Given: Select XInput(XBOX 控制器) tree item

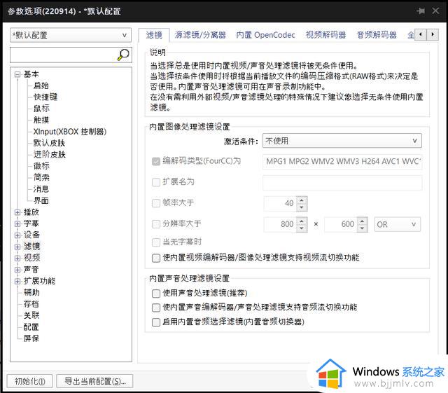Looking at the screenshot, I should click(70, 132).
